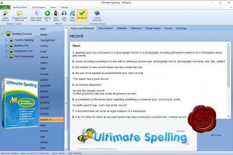This screenshot has width=233, height=155.
Task: Select the word 'similar' in the list
Action: coord(44,142)
